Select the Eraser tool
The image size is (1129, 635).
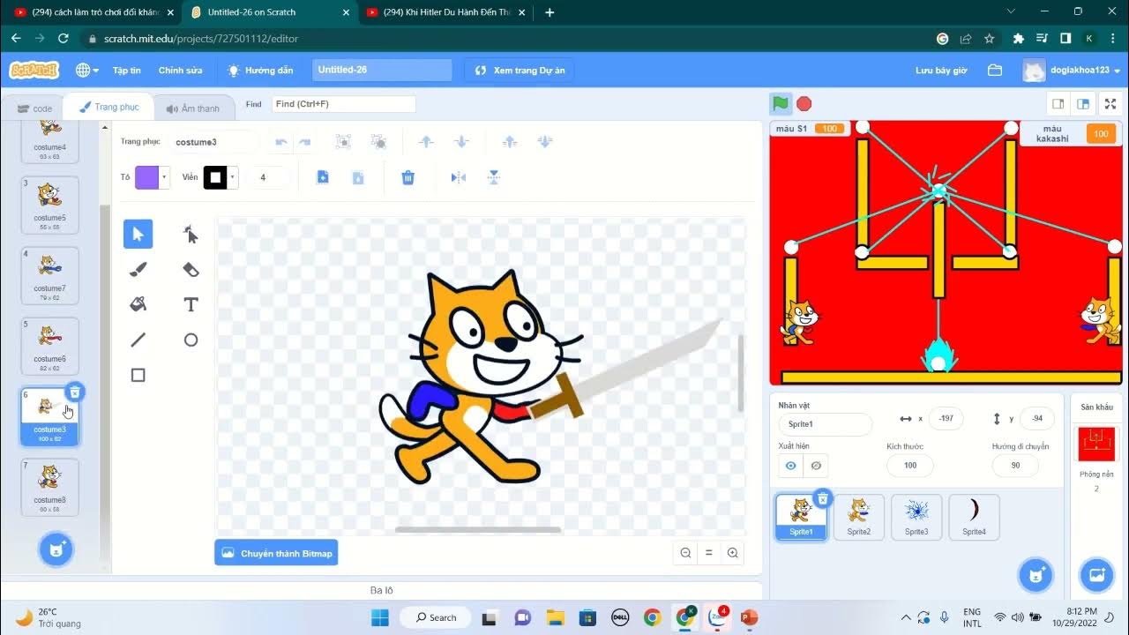(191, 269)
